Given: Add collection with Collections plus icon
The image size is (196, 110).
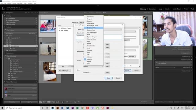Looking at the screenshot, I should (x=37, y=53).
